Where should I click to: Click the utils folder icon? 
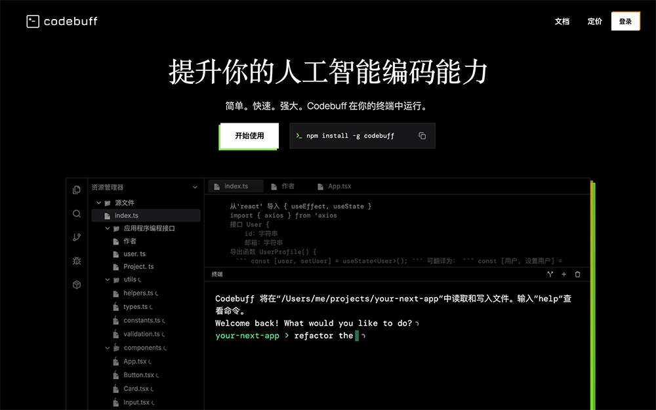[116, 279]
